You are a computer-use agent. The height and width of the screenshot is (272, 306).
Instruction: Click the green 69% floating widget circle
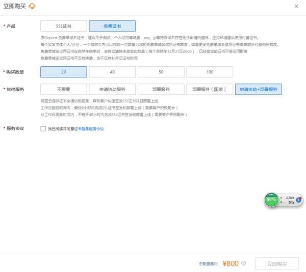[271, 200]
